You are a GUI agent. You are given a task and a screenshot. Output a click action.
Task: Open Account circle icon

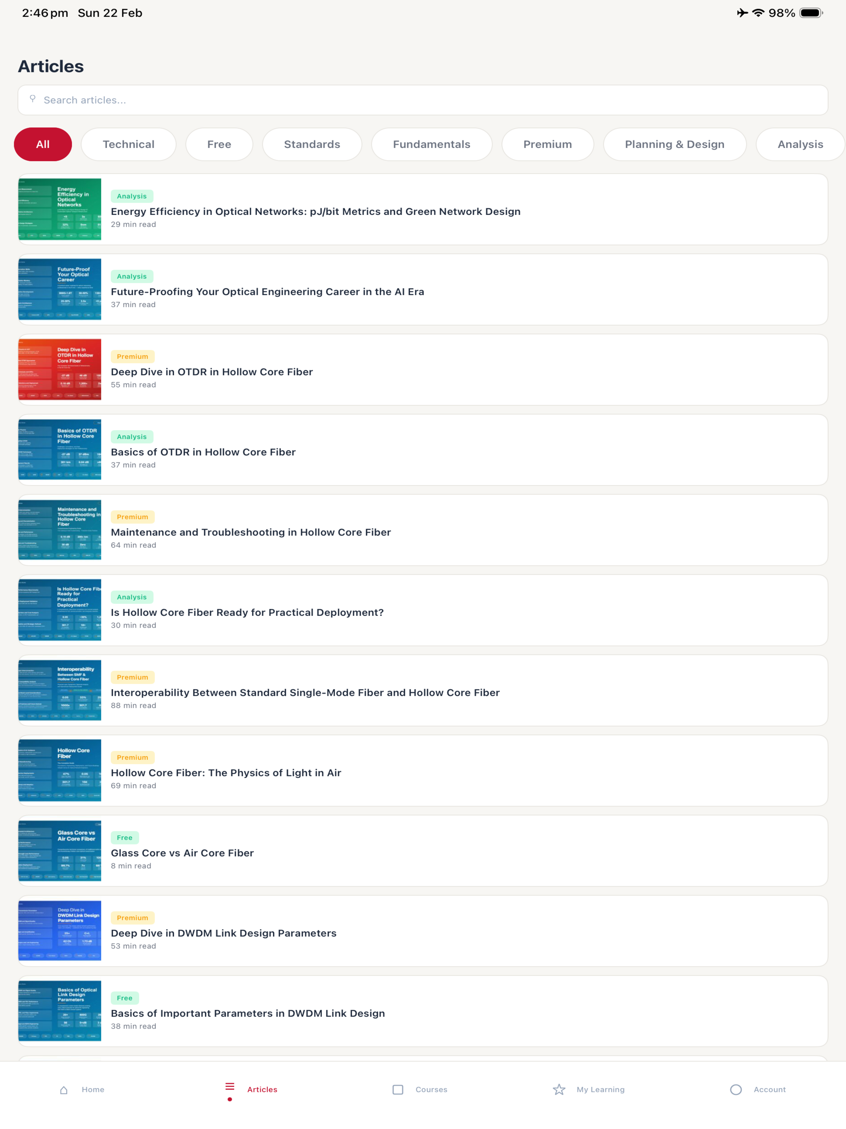point(736,1090)
